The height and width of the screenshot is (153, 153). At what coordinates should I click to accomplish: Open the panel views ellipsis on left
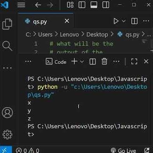28,62
